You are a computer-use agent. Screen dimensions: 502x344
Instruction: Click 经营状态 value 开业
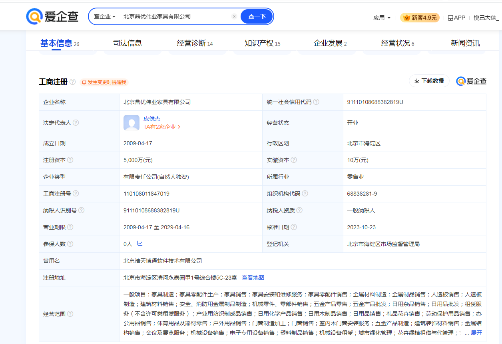(x=353, y=123)
